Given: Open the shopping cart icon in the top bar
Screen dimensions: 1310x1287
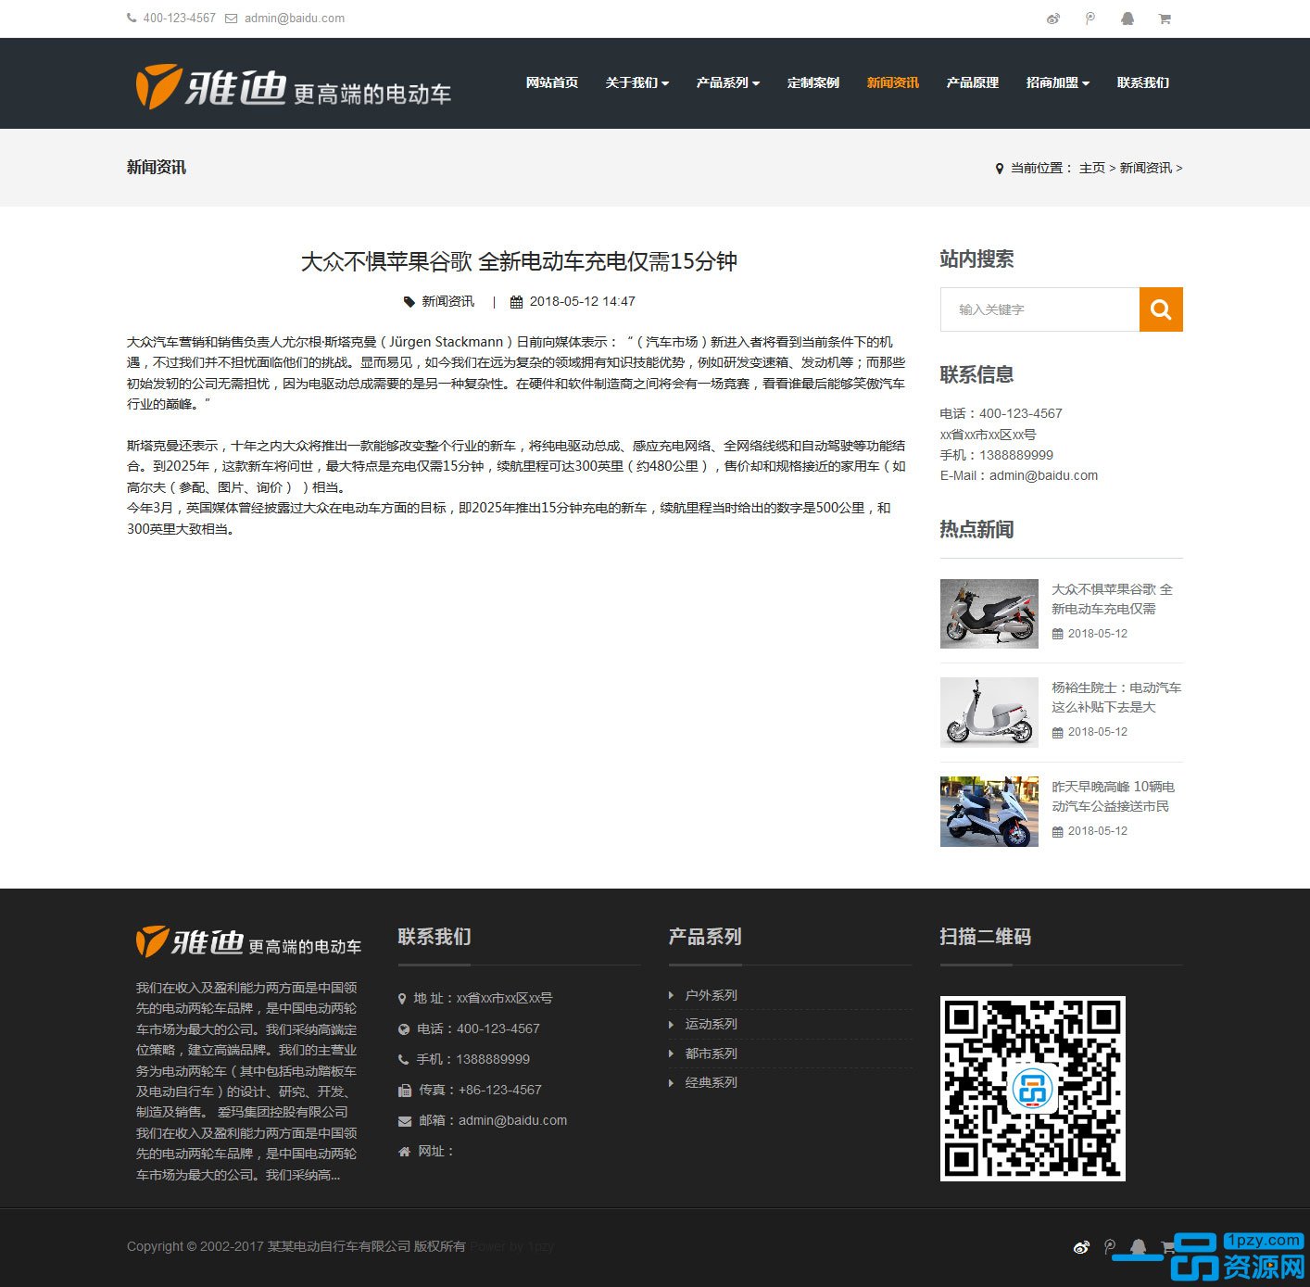Looking at the screenshot, I should 1165,19.
